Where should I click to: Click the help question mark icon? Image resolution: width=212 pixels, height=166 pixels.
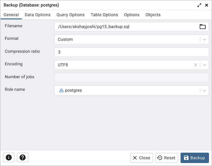click(x=23, y=157)
